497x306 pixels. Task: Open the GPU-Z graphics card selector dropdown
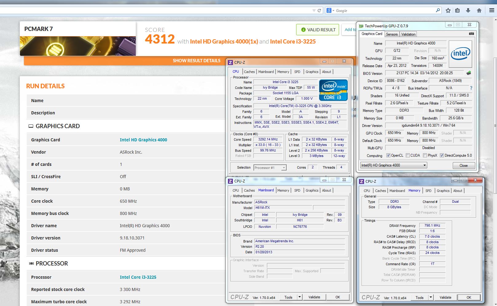[394, 165]
